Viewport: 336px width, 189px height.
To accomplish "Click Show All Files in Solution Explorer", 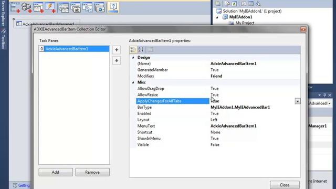I will coord(227,4).
